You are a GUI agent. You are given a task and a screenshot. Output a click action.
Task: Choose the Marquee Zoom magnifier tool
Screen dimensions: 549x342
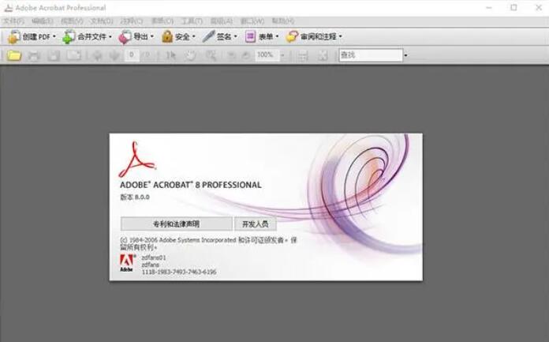click(211, 55)
